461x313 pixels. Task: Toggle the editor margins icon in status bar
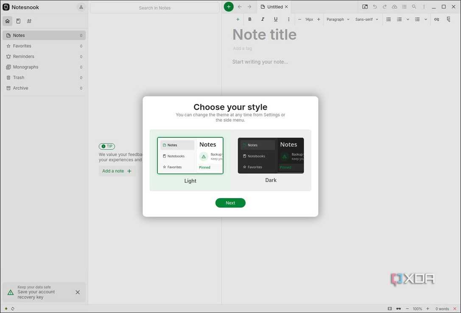point(390,309)
